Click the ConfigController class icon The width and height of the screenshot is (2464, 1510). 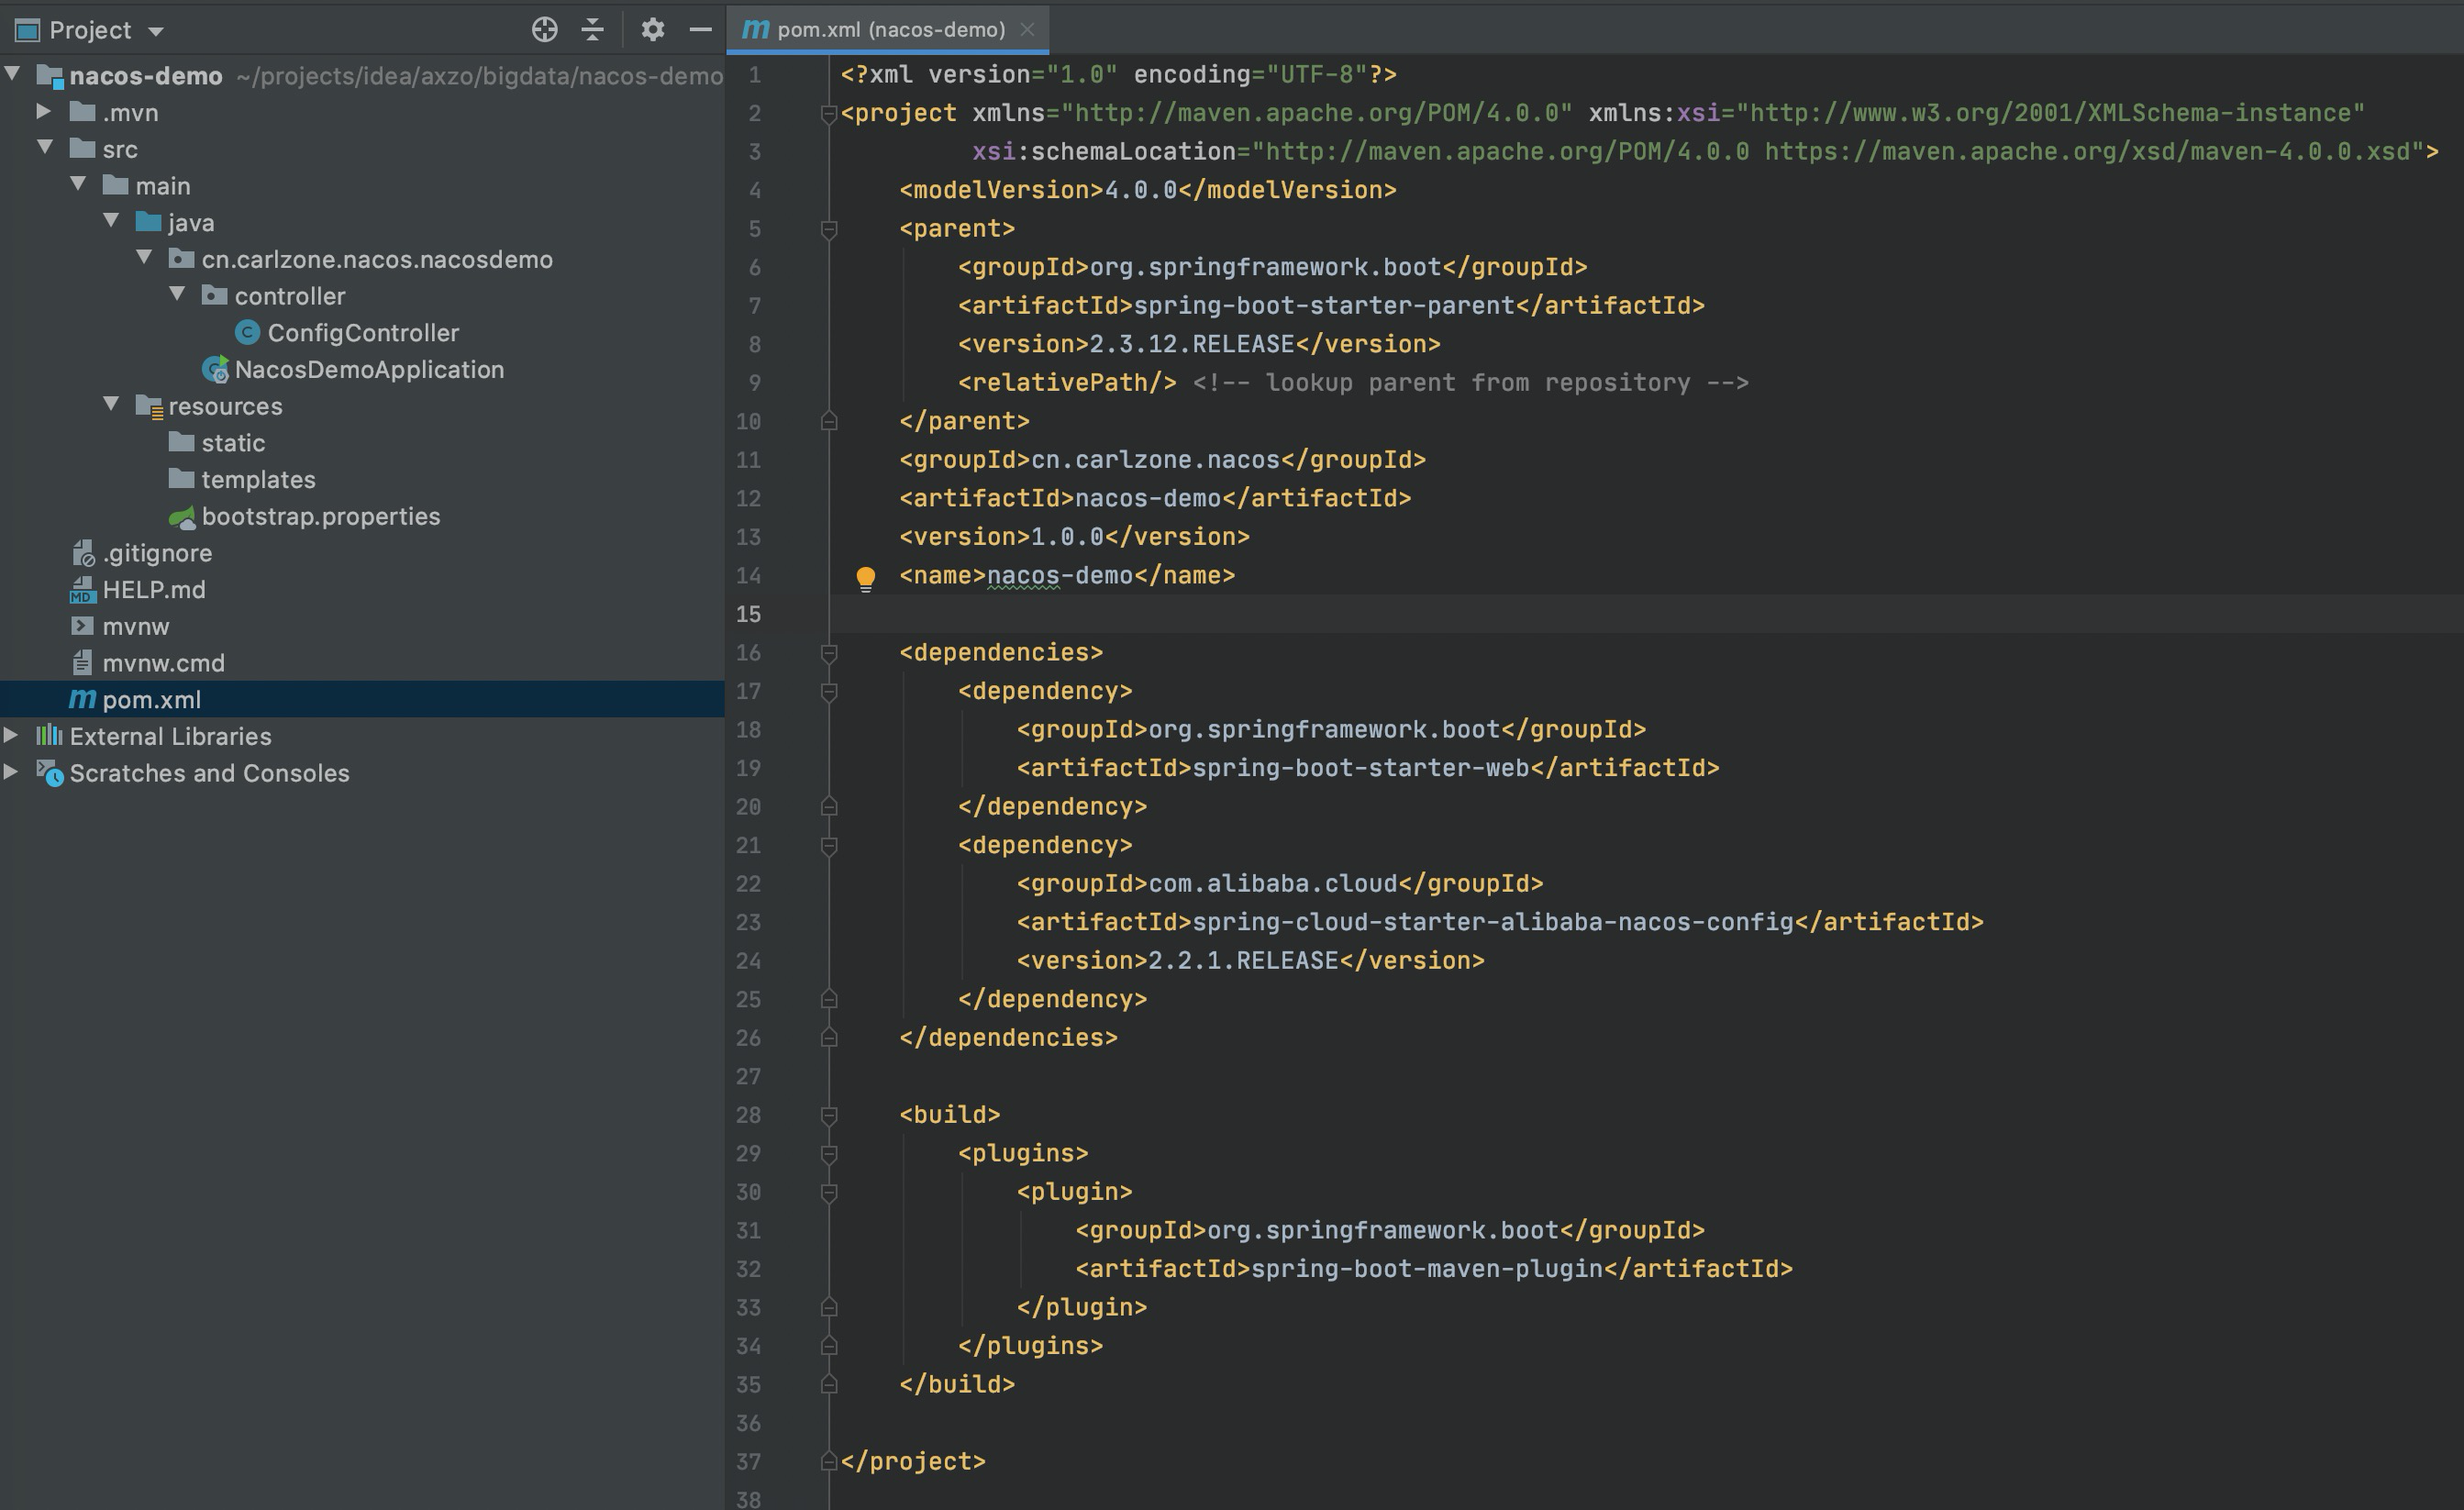pos(247,333)
